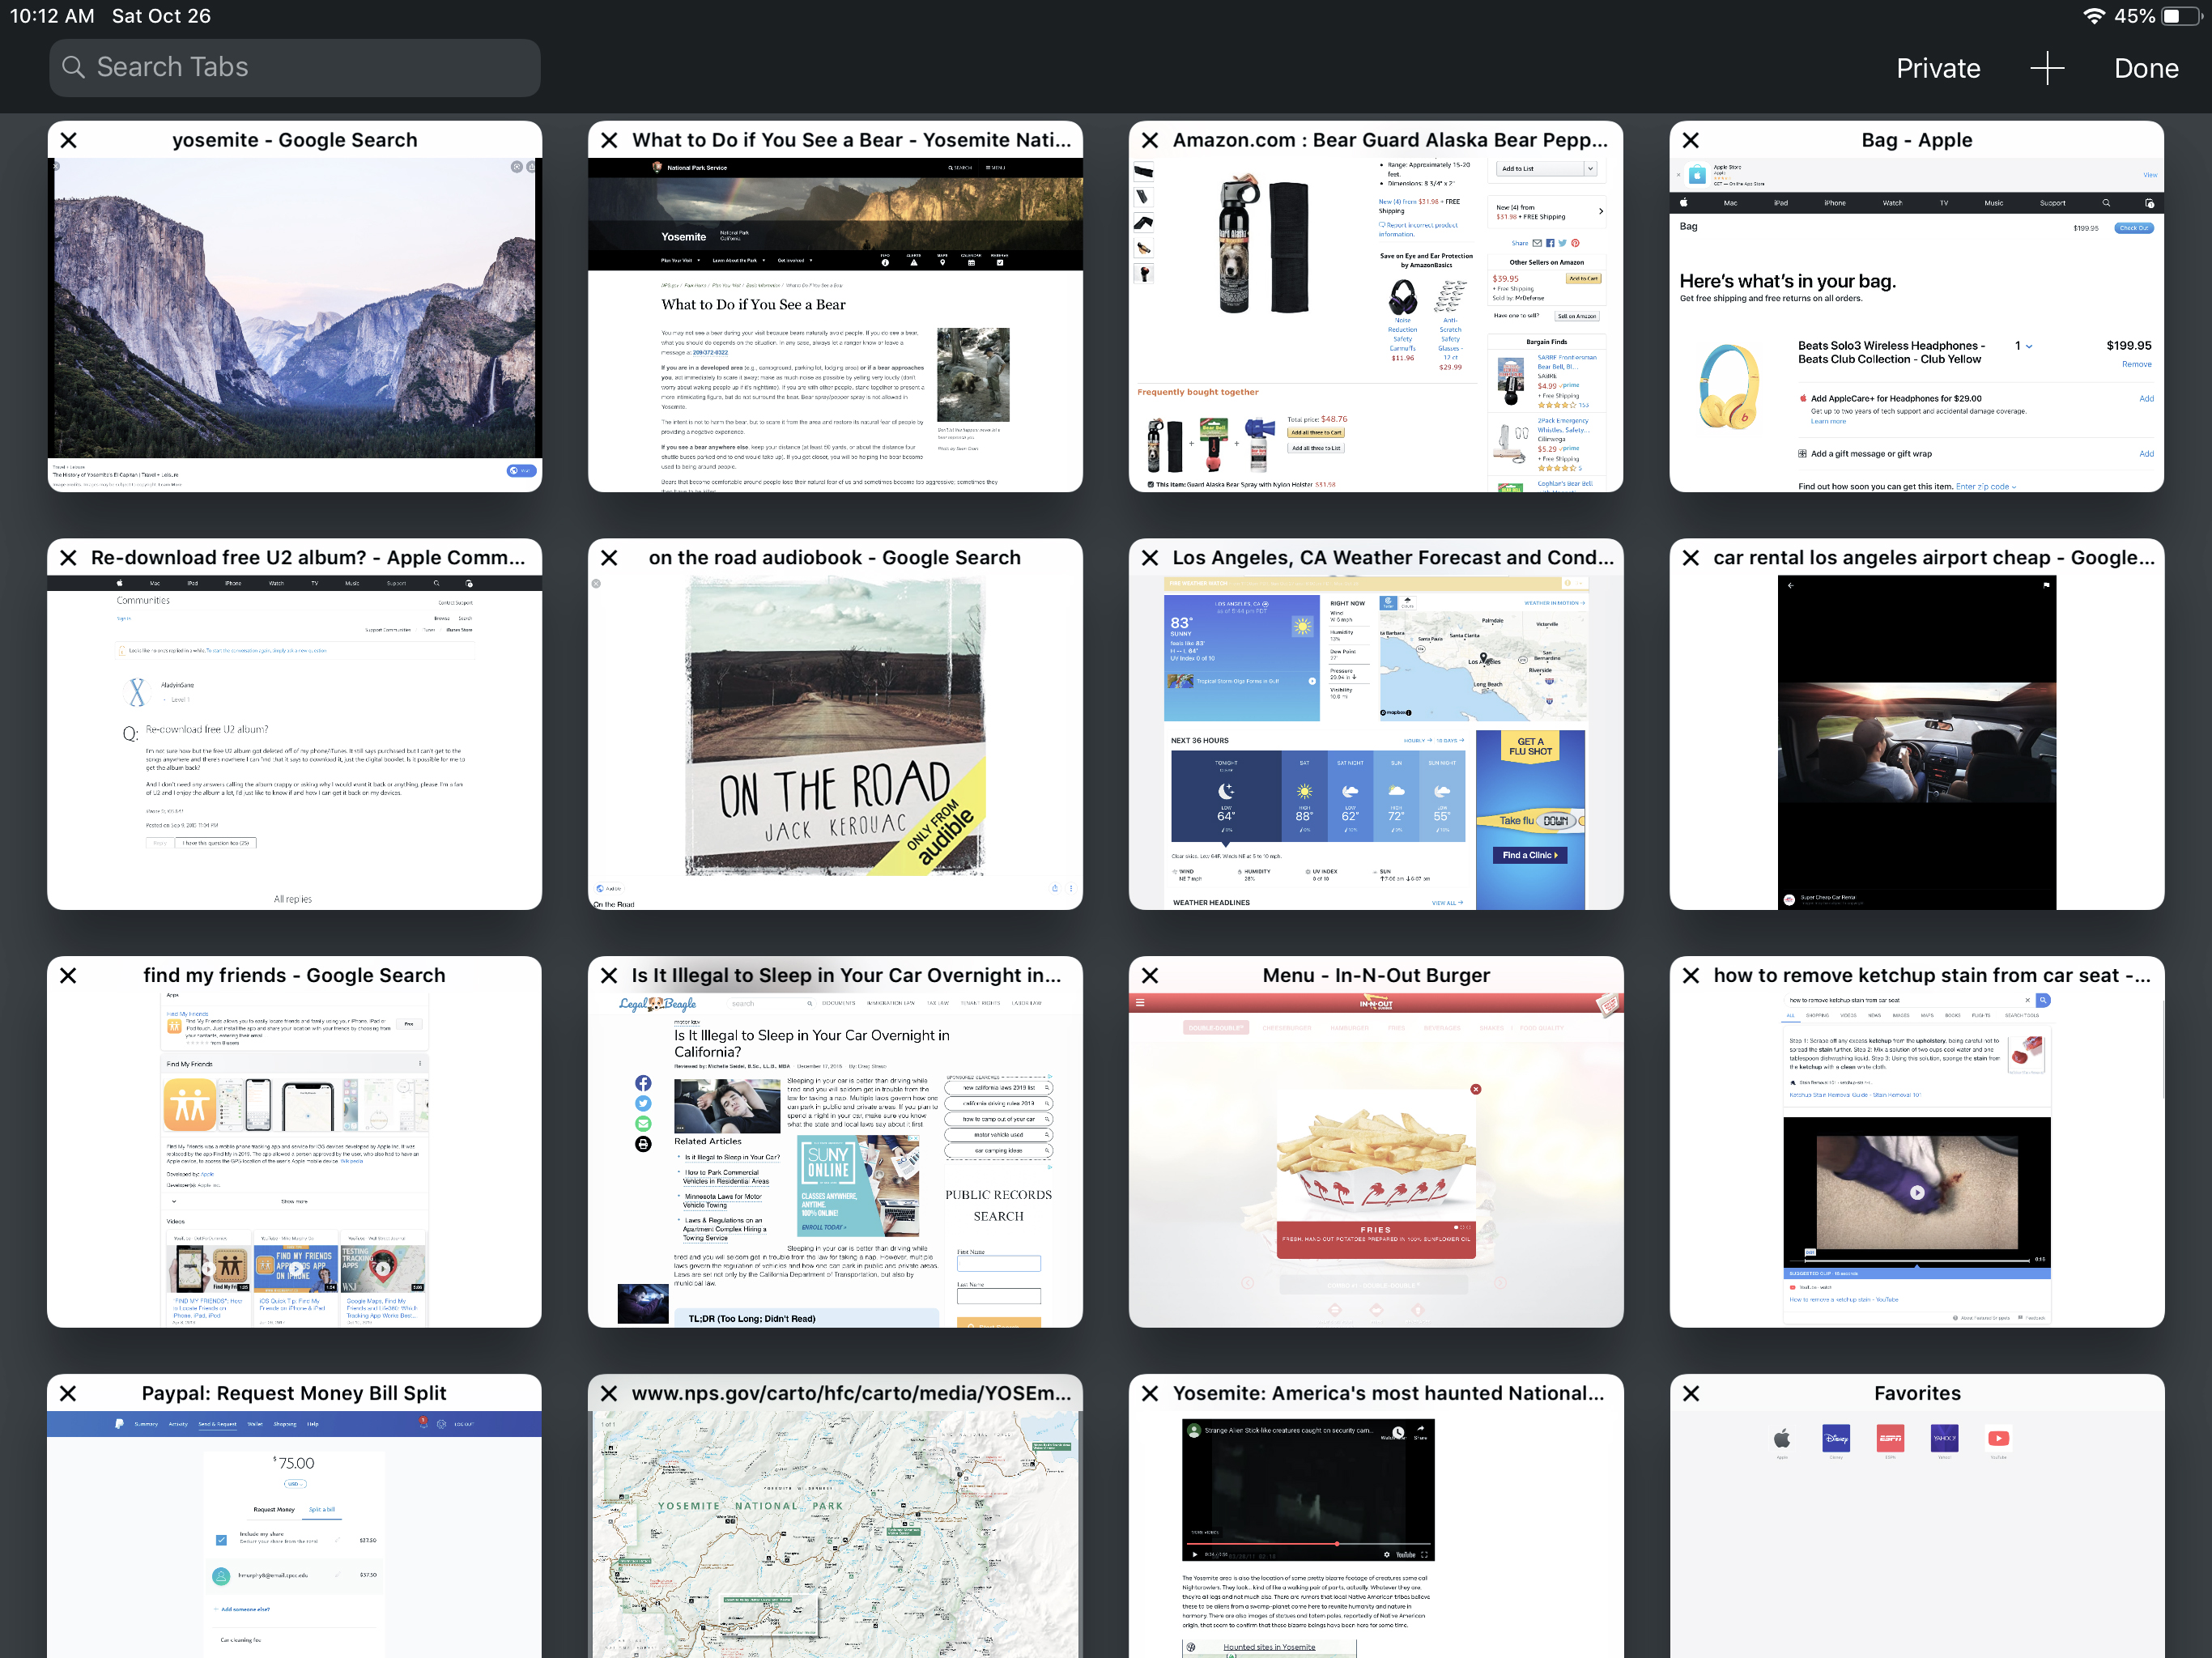This screenshot has height=1658, width=2212.
Task: Open a new tab with plus icon
Action: point(2047,68)
